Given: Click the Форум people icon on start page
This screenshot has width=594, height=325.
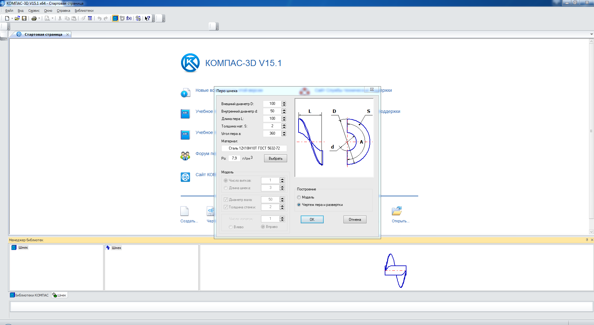Looking at the screenshot, I should [x=185, y=156].
